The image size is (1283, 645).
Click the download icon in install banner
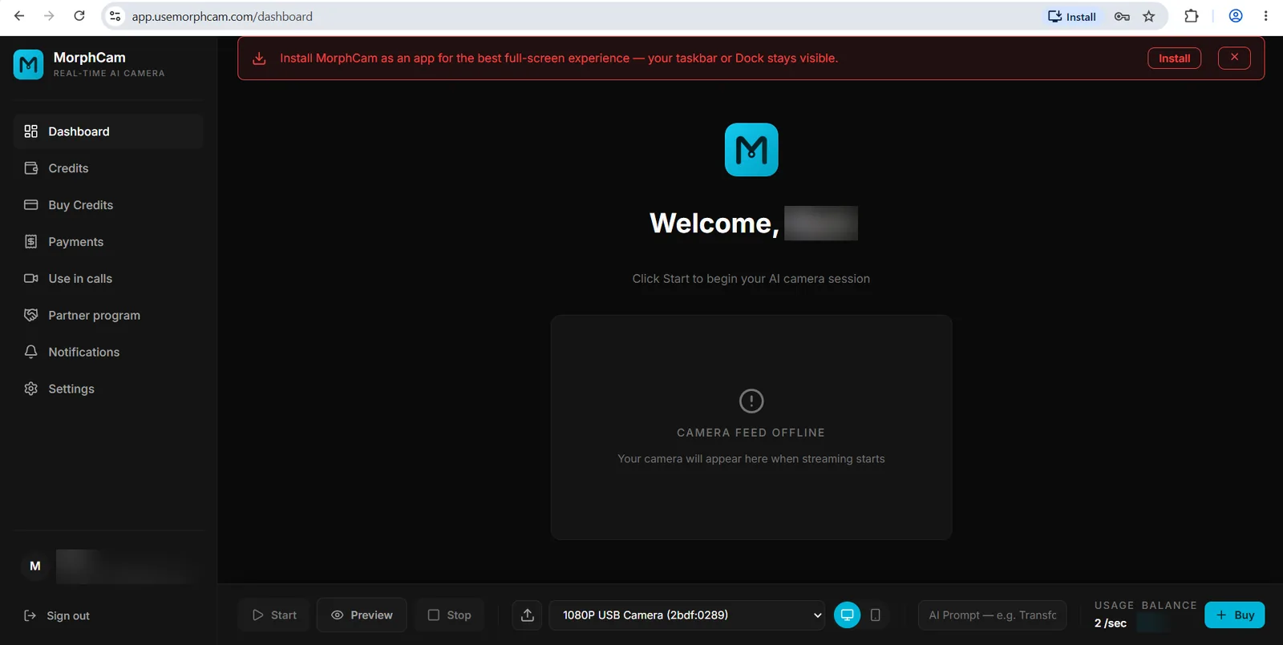259,58
